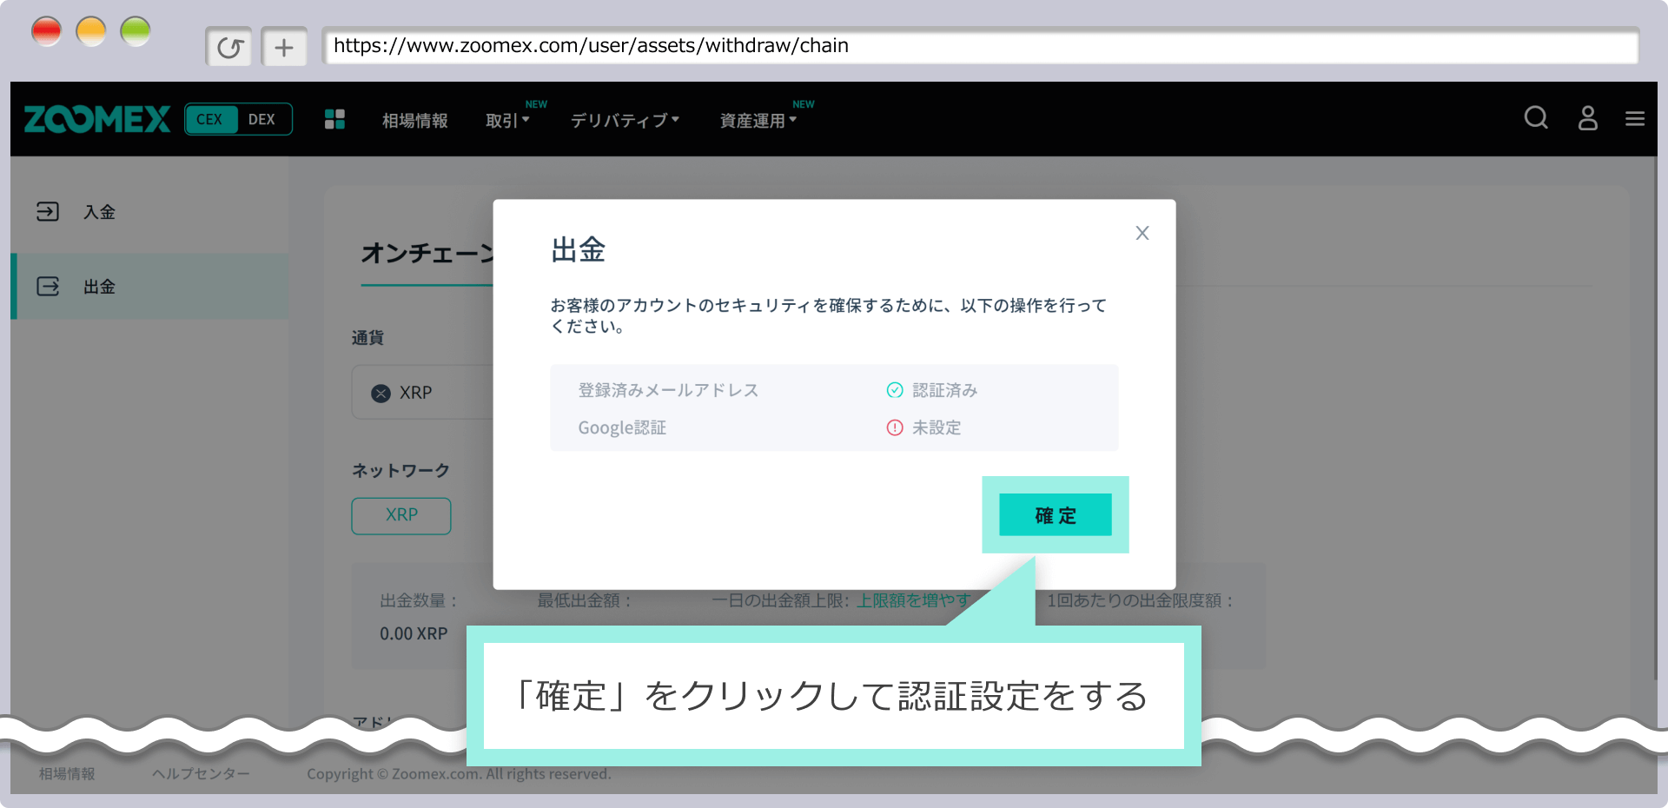This screenshot has width=1668, height=808.
Task: Click the red window close dot
Action: (47, 32)
